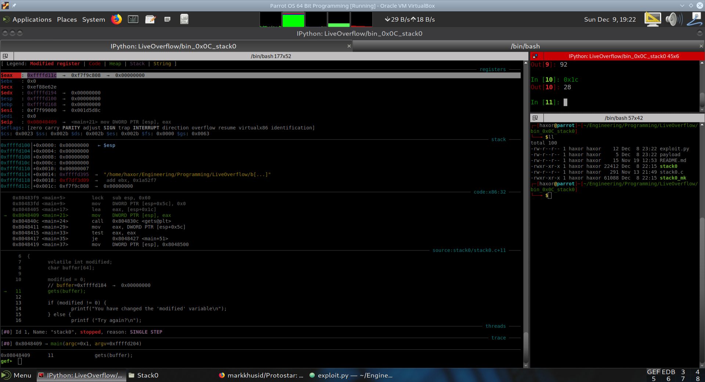
Task: Click the In [11]: IPython prompt
Action: [x=545, y=102]
